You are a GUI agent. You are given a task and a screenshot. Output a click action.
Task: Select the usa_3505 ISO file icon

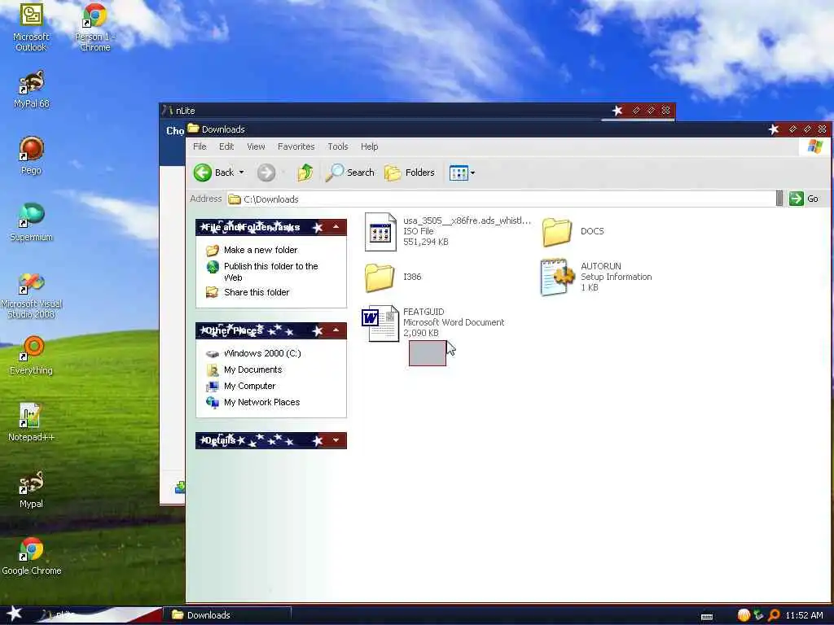click(x=381, y=232)
